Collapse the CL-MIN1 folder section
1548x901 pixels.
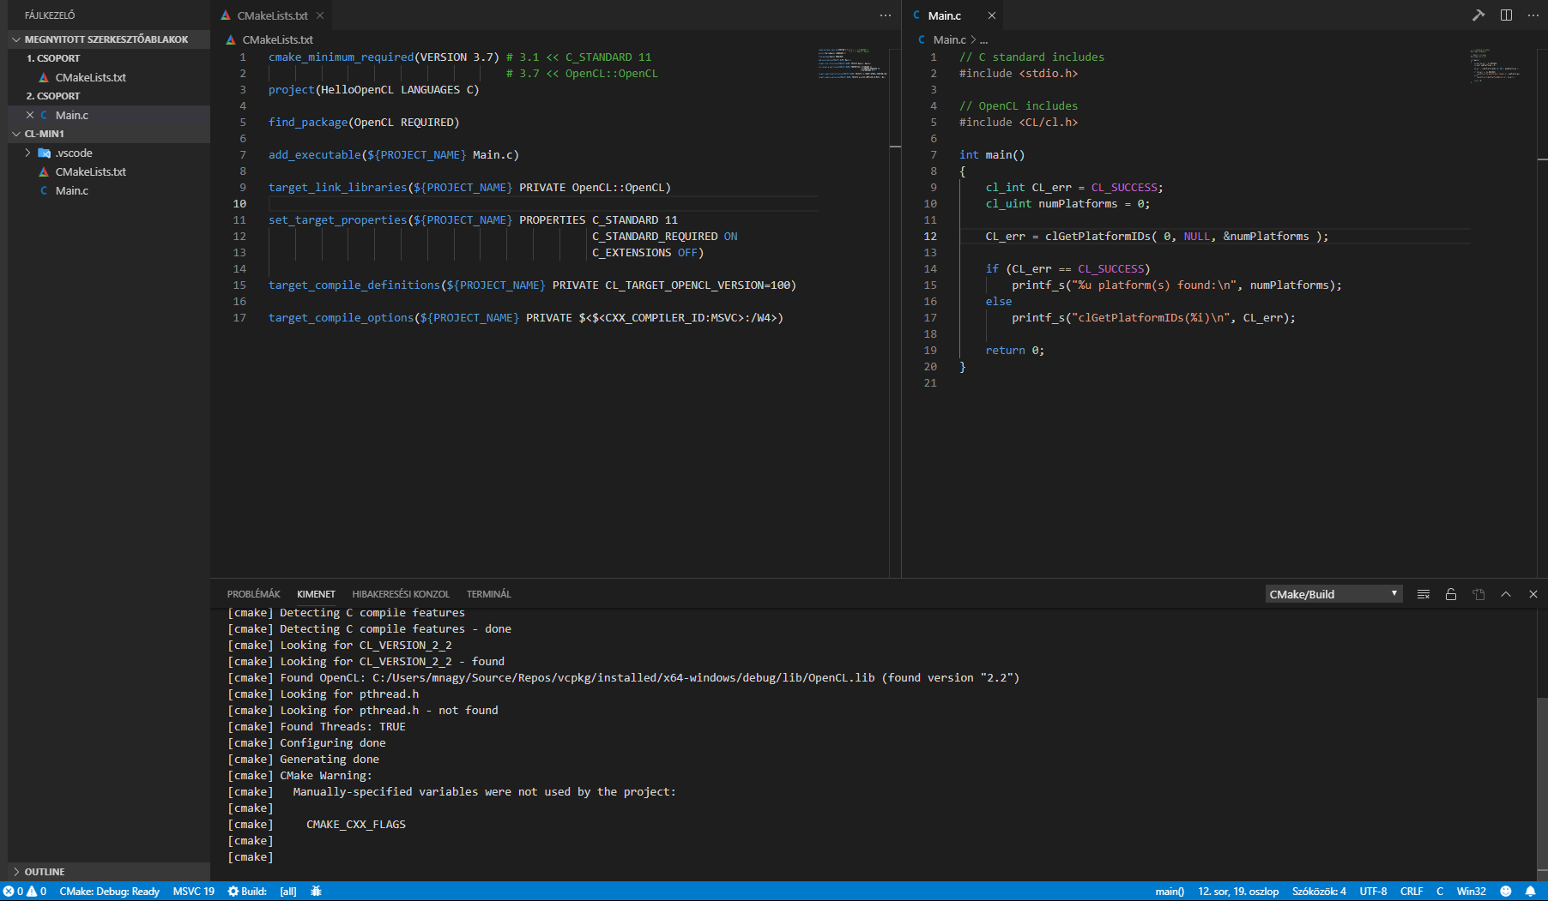[108, 134]
